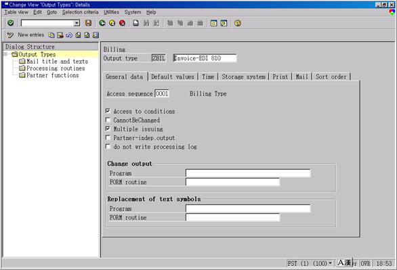Click the red Cancel icon
The height and width of the screenshot is (270, 397).
coord(123,23)
